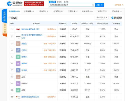Open the 朱 avatar icon in row 3
The width and height of the screenshot is (125, 101).
click(x=18, y=43)
